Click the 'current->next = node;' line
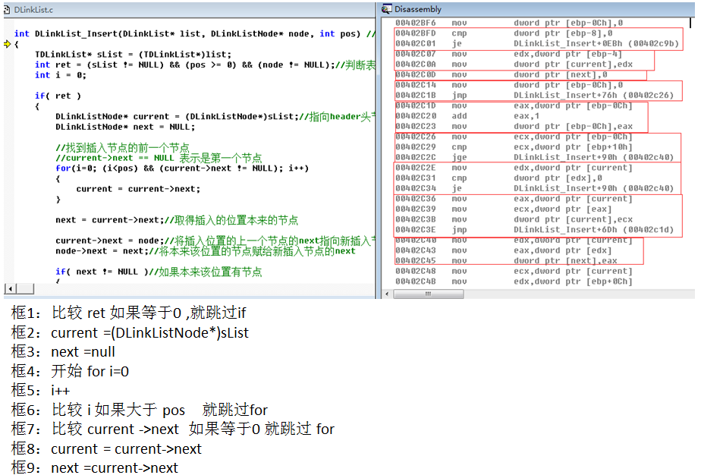This screenshot has width=701, height=475. pyautogui.click(x=215, y=241)
